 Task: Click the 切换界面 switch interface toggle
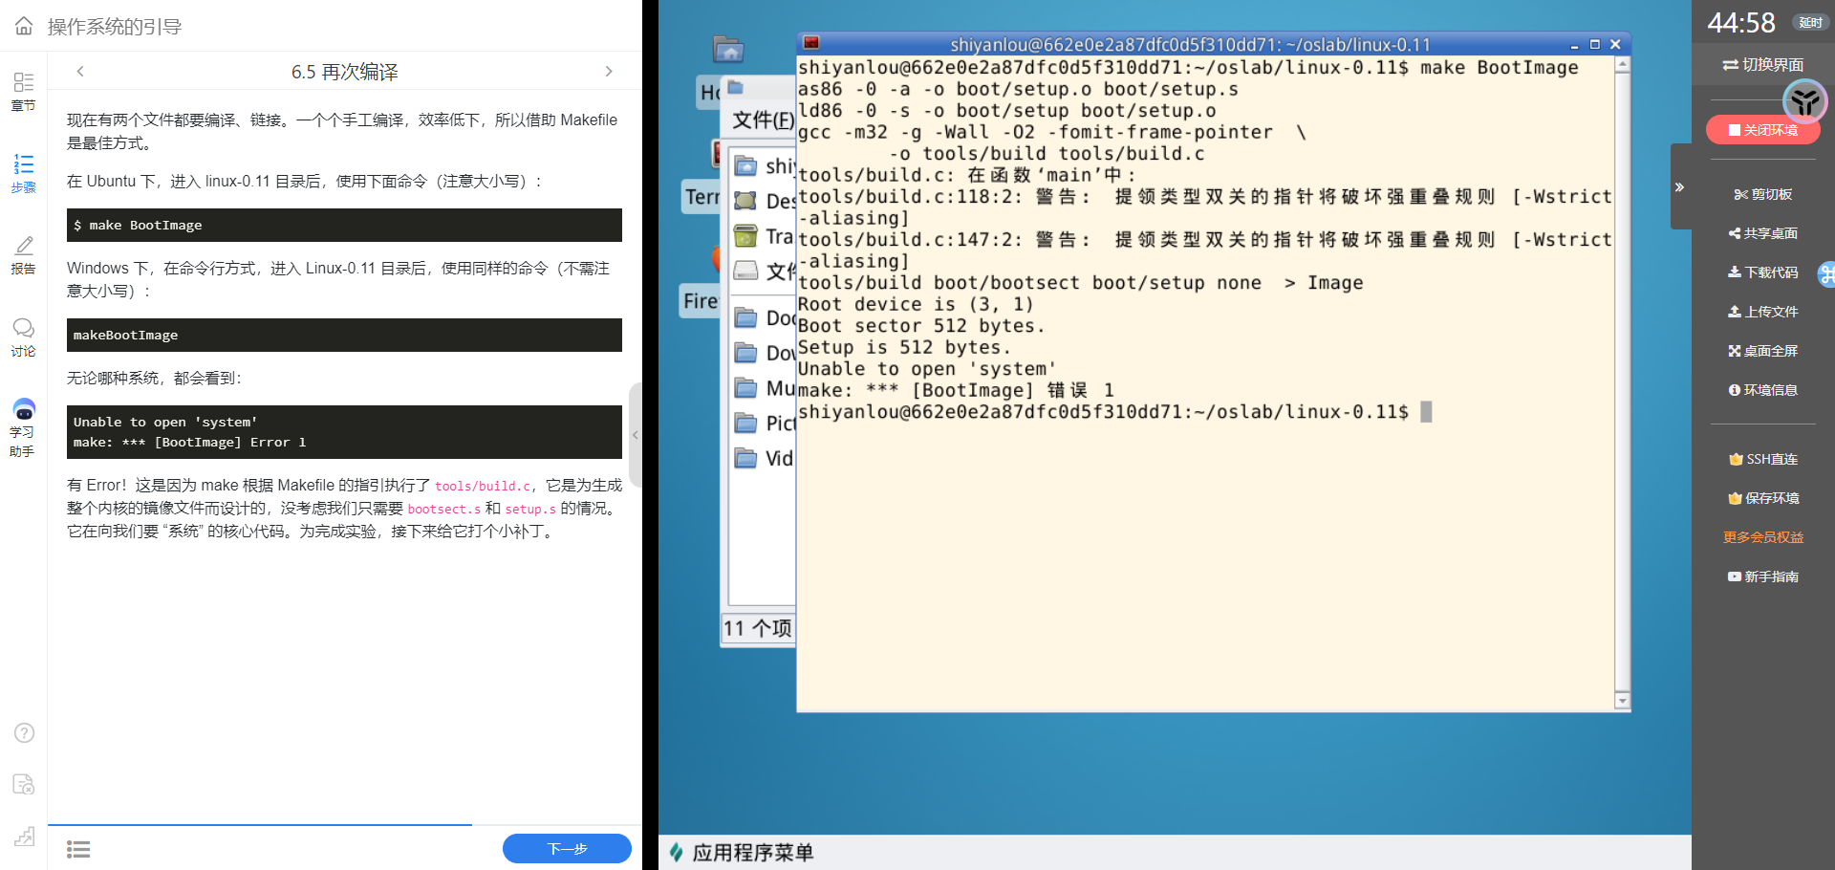1762,65
